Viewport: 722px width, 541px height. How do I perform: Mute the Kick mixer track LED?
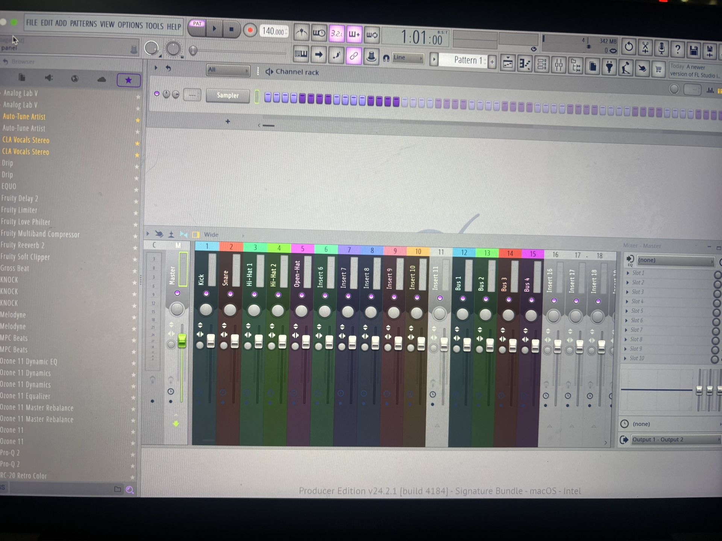[206, 293]
